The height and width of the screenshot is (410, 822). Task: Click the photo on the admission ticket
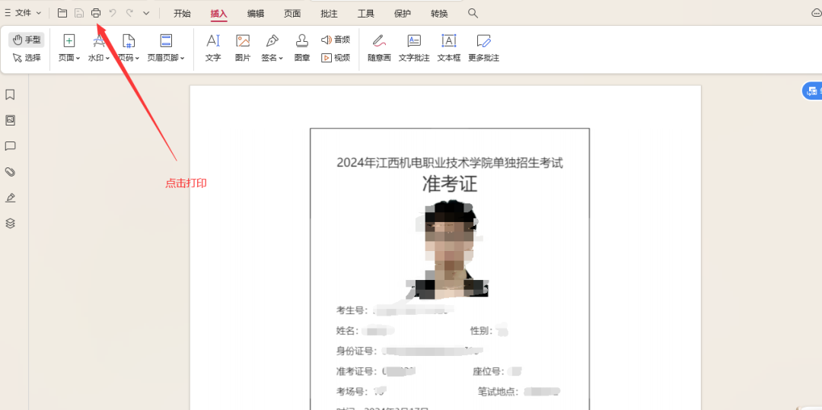pyautogui.click(x=450, y=249)
